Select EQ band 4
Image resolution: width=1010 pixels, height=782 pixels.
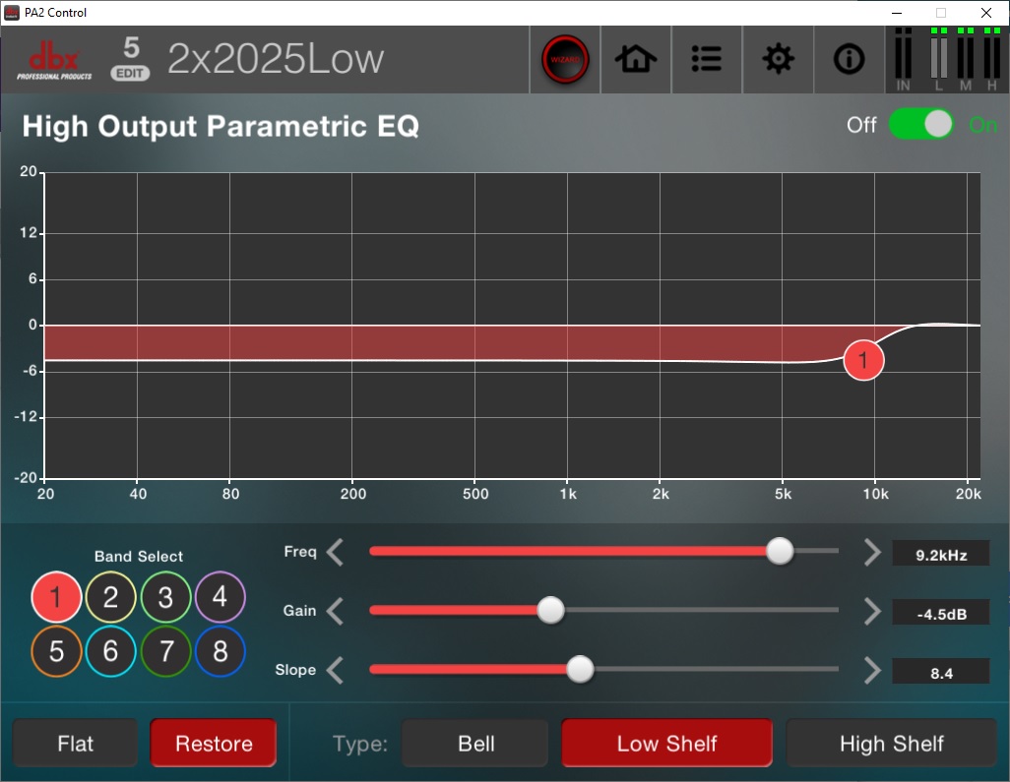pos(221,597)
